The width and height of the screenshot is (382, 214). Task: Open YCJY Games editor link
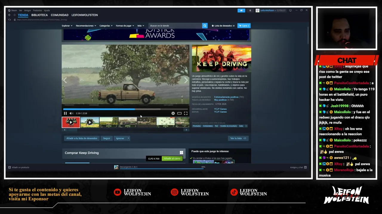[x=220, y=112]
